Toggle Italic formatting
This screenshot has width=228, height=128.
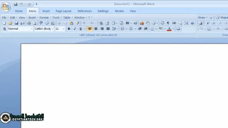click(75, 29)
